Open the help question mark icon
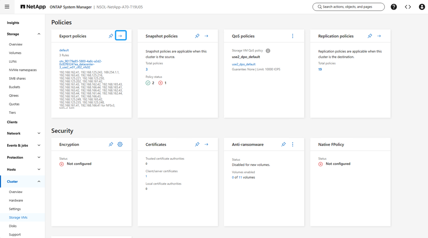The width and height of the screenshot is (428, 238). click(x=394, y=7)
